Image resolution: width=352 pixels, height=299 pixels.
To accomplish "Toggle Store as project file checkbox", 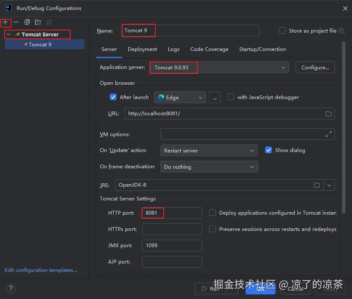I will point(282,30).
